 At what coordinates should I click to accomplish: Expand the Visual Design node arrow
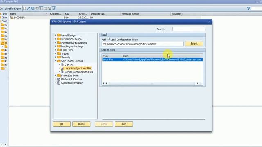click(56, 36)
